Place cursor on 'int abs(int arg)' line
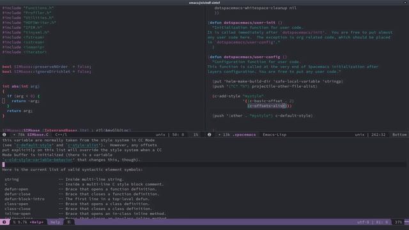Image resolution: width=409 pixels, height=230 pixels. 21,86
